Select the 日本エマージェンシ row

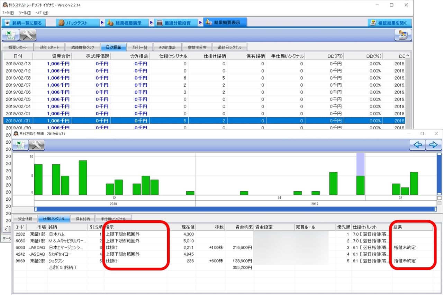(x=223, y=247)
